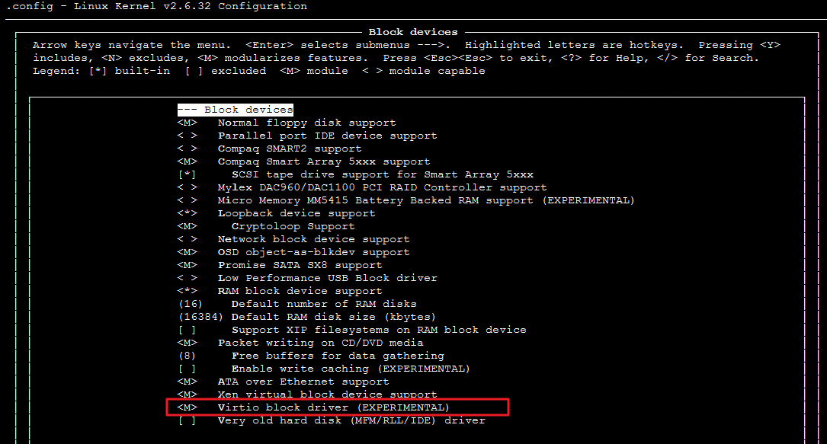Viewport: 827px width, 444px height.
Task: Select Compaq SMART2 support option
Action: tap(289, 149)
